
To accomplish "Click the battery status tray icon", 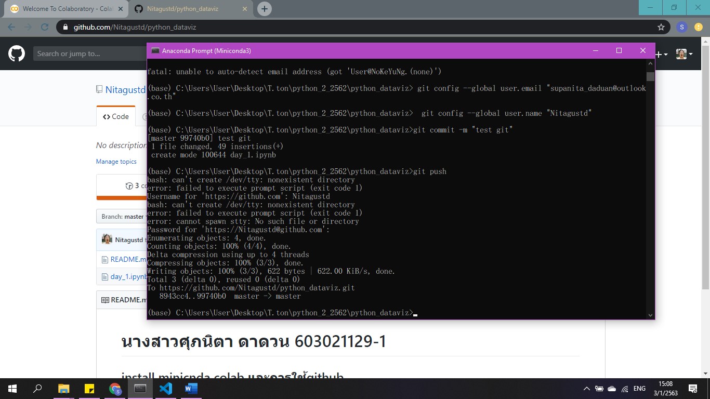I will 599,389.
